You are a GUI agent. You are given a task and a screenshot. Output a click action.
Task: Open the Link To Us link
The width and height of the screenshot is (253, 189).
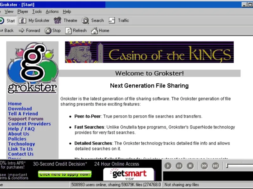[21, 149]
